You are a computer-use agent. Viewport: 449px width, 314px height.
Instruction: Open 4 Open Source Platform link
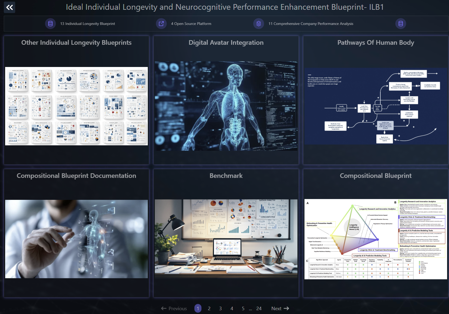click(x=191, y=24)
